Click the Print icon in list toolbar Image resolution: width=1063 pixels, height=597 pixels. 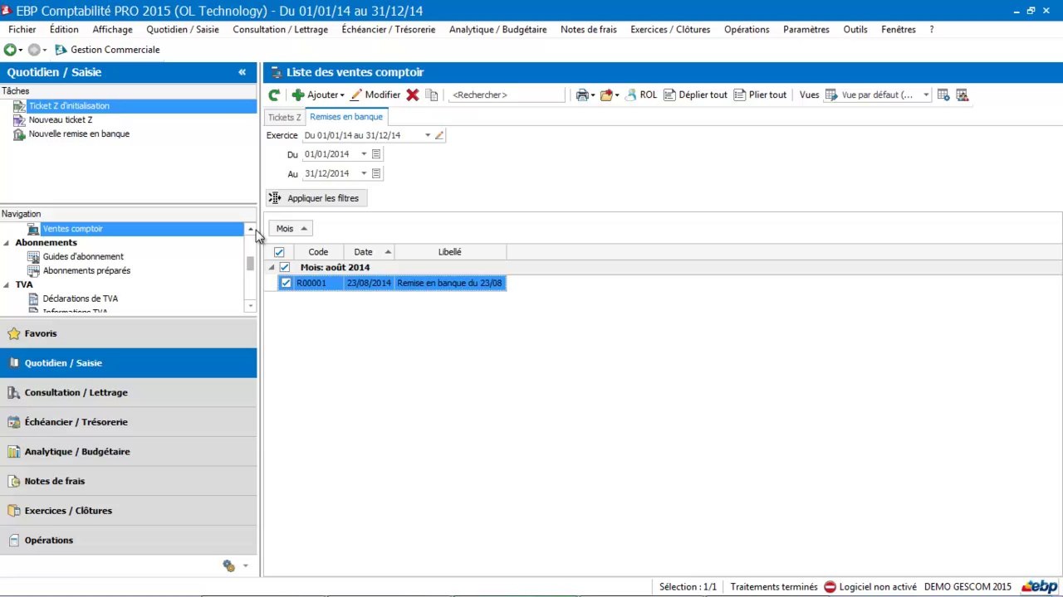582,95
